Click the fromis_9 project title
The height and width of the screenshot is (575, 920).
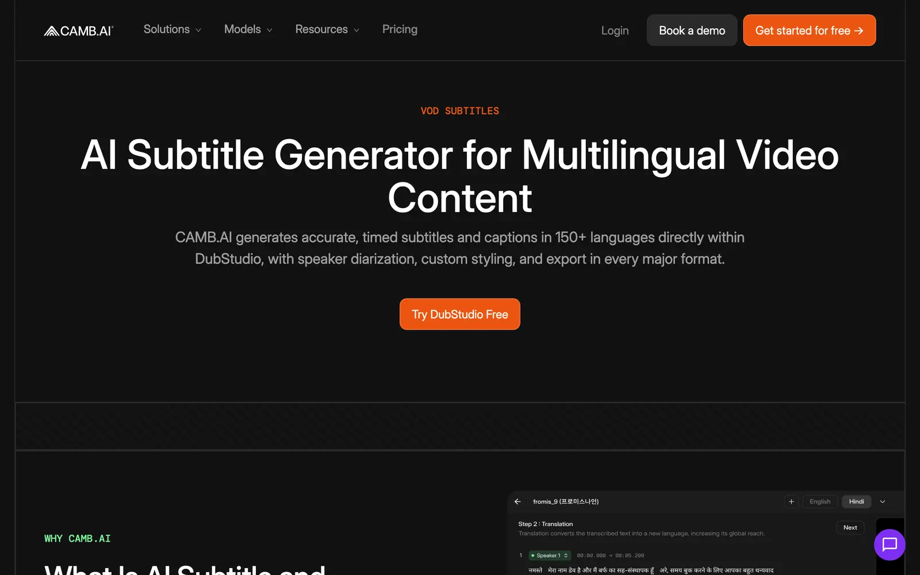[566, 501]
